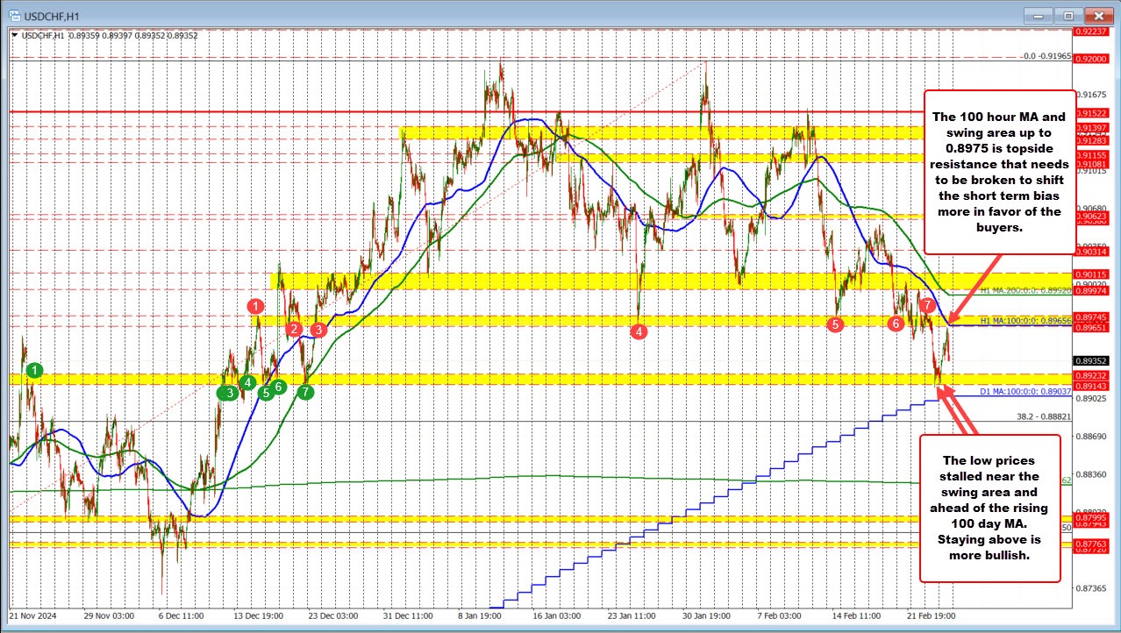Select red circle marker number 4
Viewport: 1121px width, 633px height.
(639, 331)
